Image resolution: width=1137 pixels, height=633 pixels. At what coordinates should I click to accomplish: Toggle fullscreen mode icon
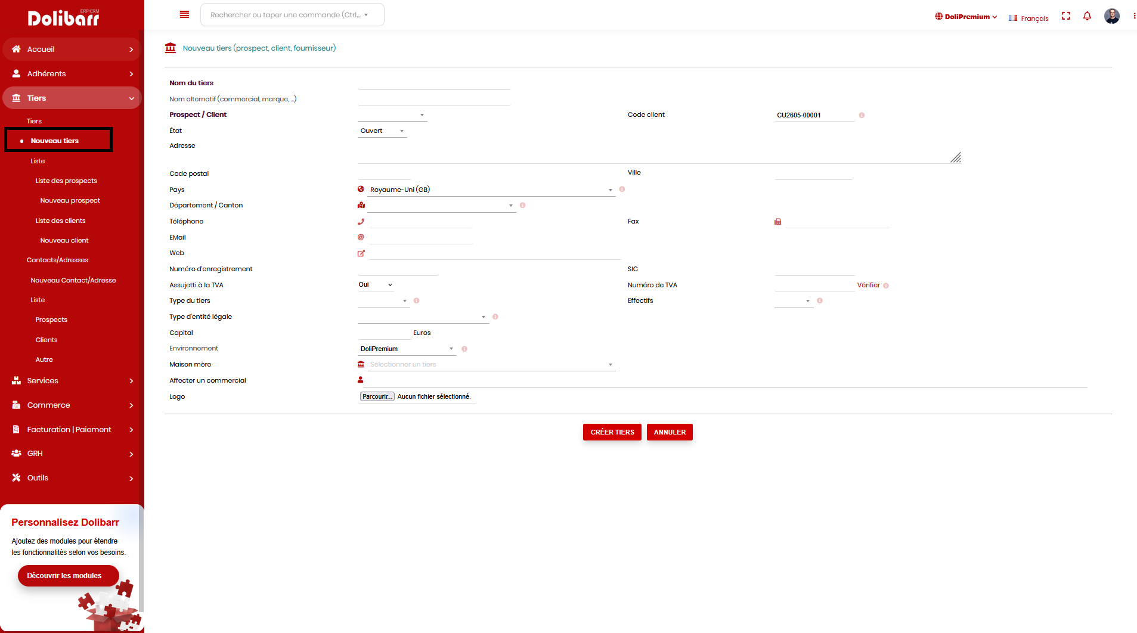[x=1066, y=16]
